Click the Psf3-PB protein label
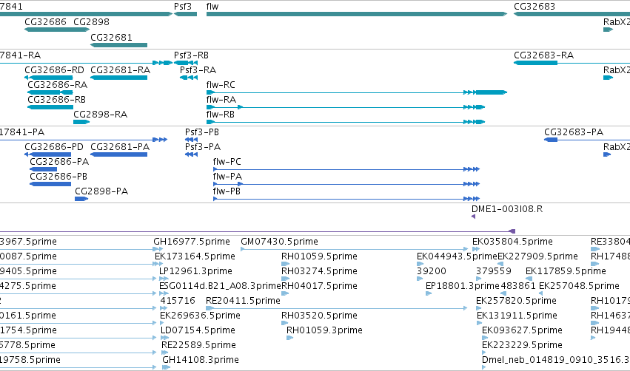The height and width of the screenshot is (371, 630). click(x=202, y=132)
